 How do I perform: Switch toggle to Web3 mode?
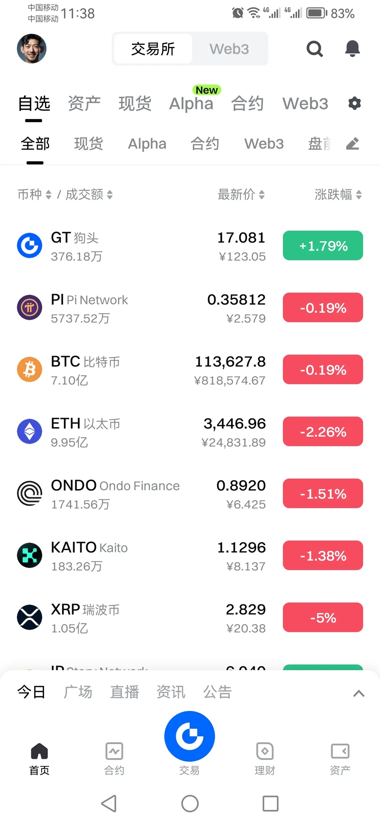[x=229, y=49]
